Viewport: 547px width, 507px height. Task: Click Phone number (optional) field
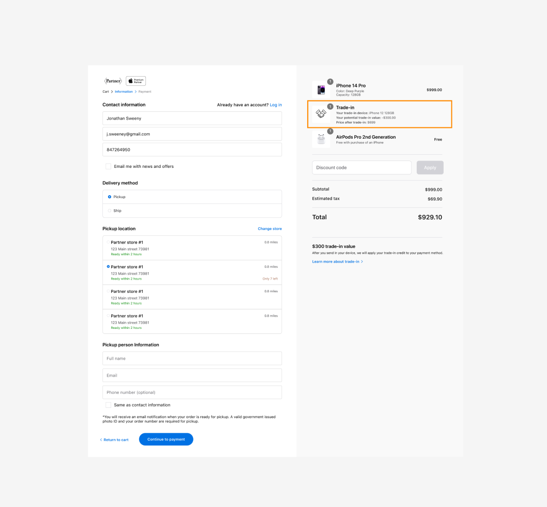tap(192, 392)
